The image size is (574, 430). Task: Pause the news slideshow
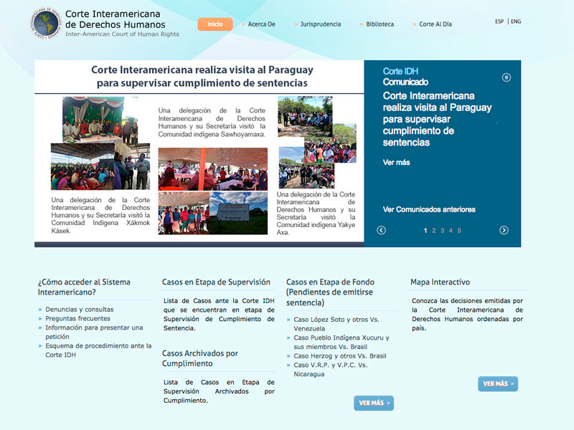pyautogui.click(x=507, y=77)
